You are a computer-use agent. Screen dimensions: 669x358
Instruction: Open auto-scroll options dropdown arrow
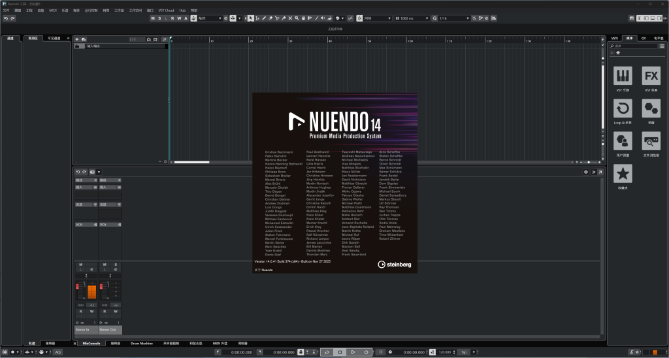(239, 18)
